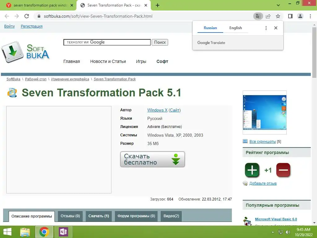This screenshot has width=317, height=238.
Task: Close the Seven Transformation Pack tab
Action: point(146,6)
